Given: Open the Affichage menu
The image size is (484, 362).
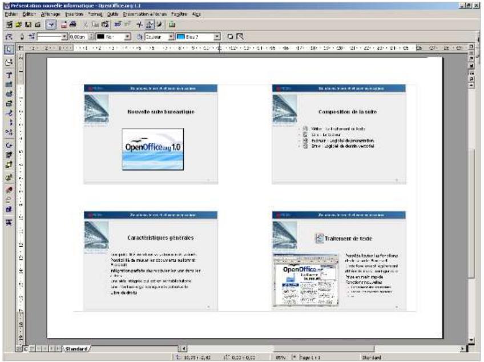Looking at the screenshot, I should (x=50, y=14).
